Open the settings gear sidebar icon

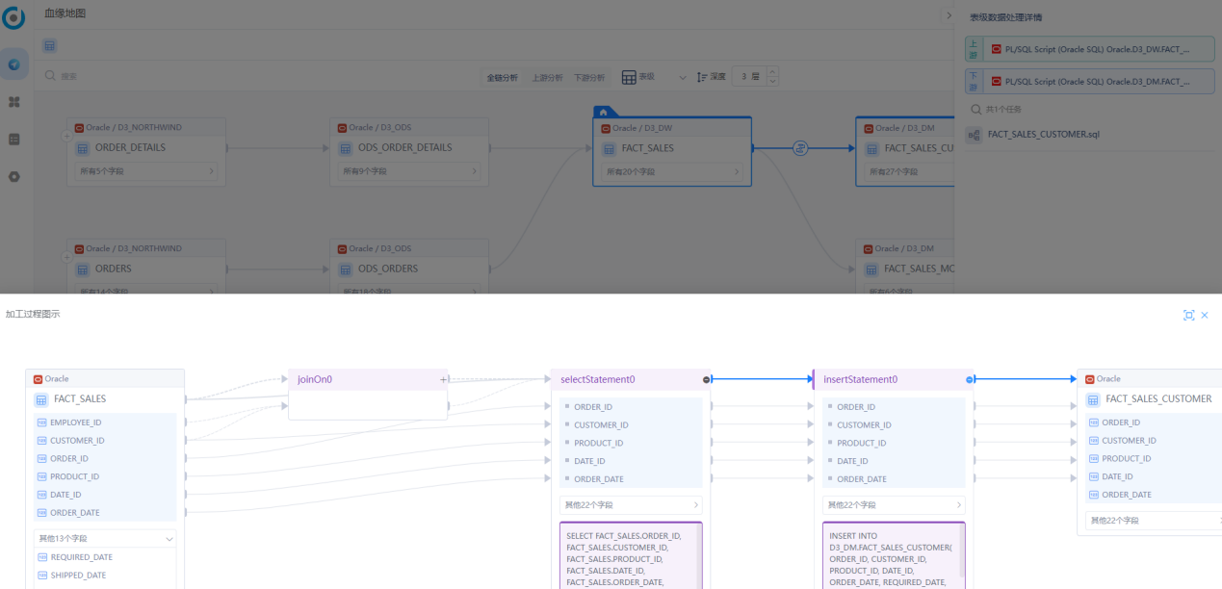click(x=14, y=177)
